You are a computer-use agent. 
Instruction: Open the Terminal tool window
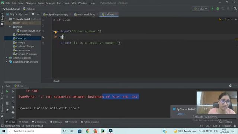point(71,122)
